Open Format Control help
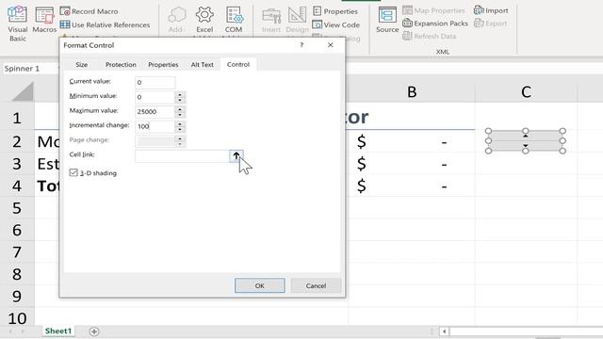Viewport: 603px width, 339px height. click(x=301, y=45)
